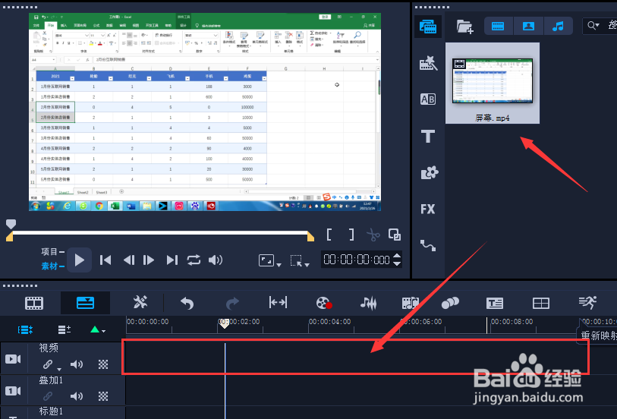This screenshot has height=419, width=617.
Task: Toggle ripple editing on 视频 track
Action: click(48, 364)
